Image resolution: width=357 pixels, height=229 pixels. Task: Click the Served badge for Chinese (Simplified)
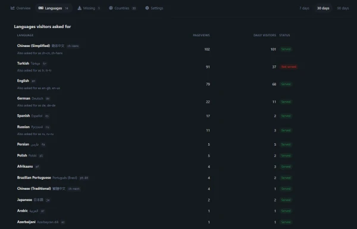tap(286, 49)
